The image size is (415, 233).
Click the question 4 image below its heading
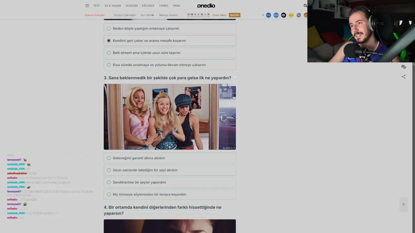(170, 226)
